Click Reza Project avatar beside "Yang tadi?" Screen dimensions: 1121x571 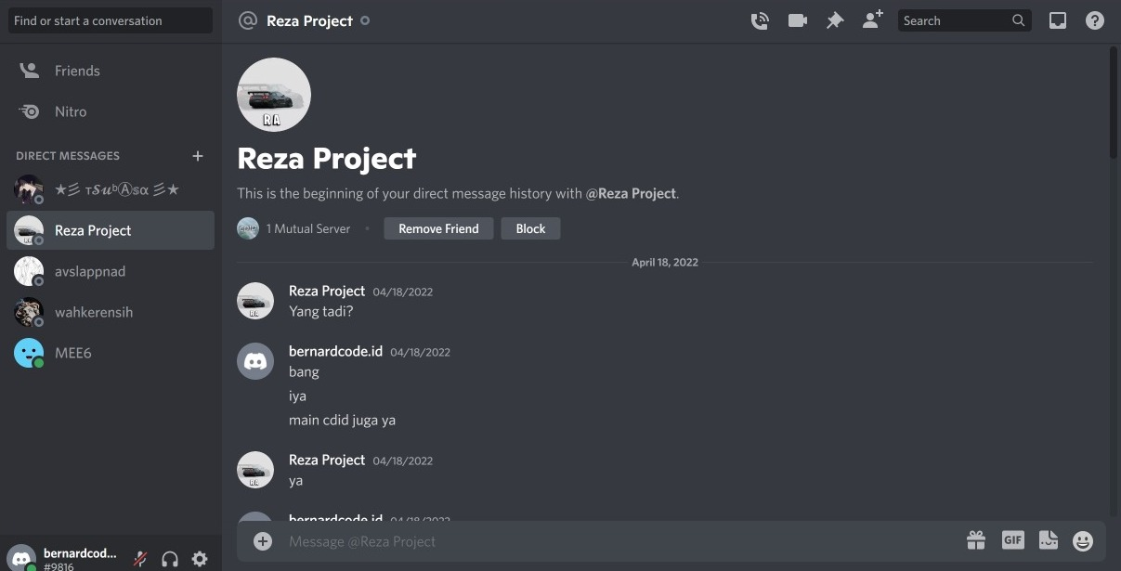click(x=255, y=301)
